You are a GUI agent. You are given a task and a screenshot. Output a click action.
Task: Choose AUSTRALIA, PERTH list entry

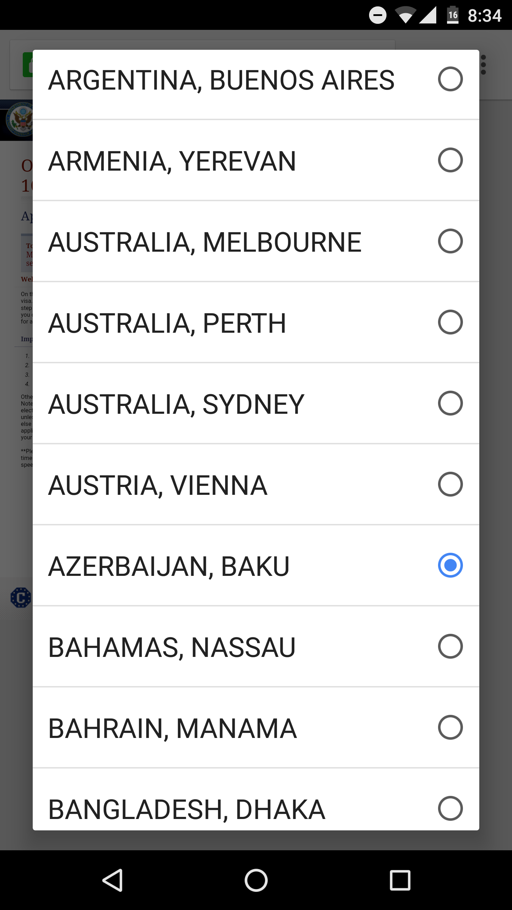[167, 323]
